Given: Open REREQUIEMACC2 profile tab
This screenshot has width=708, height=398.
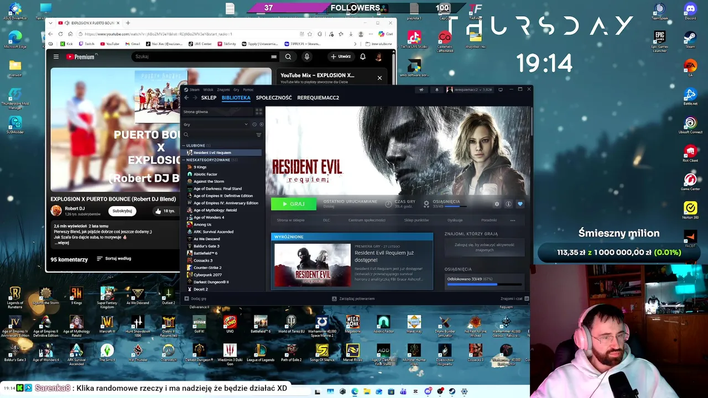Looking at the screenshot, I should [x=318, y=98].
